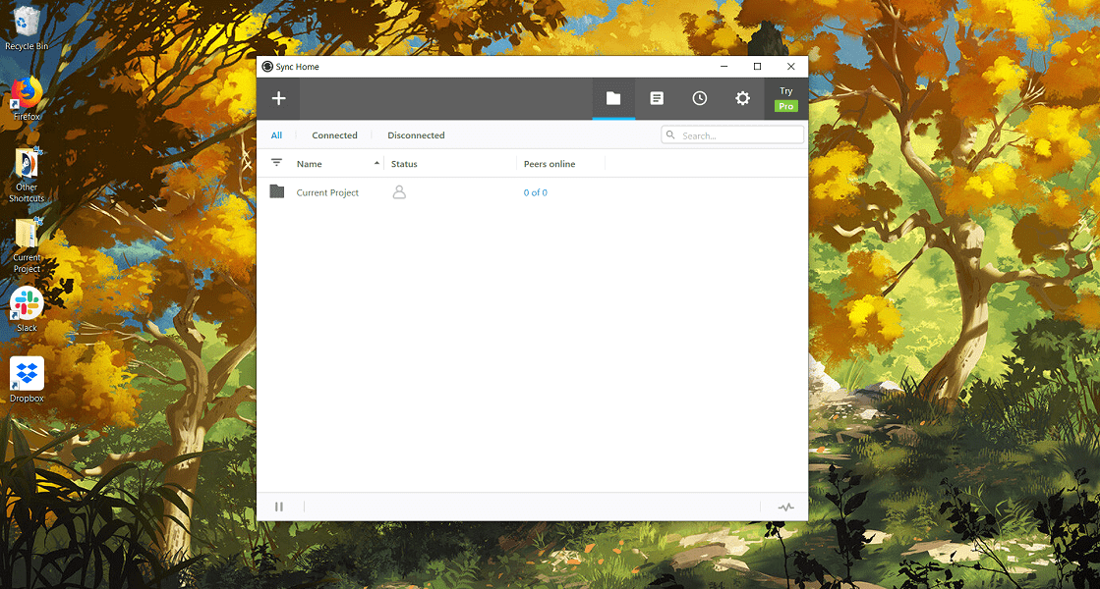Viewport: 1100px width, 589px height.
Task: Pause syncing with the pause button
Action: coord(279,507)
